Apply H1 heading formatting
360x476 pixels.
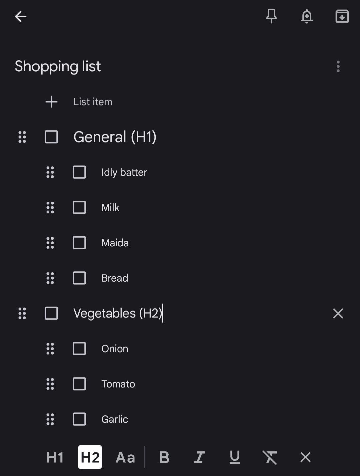[55, 457]
